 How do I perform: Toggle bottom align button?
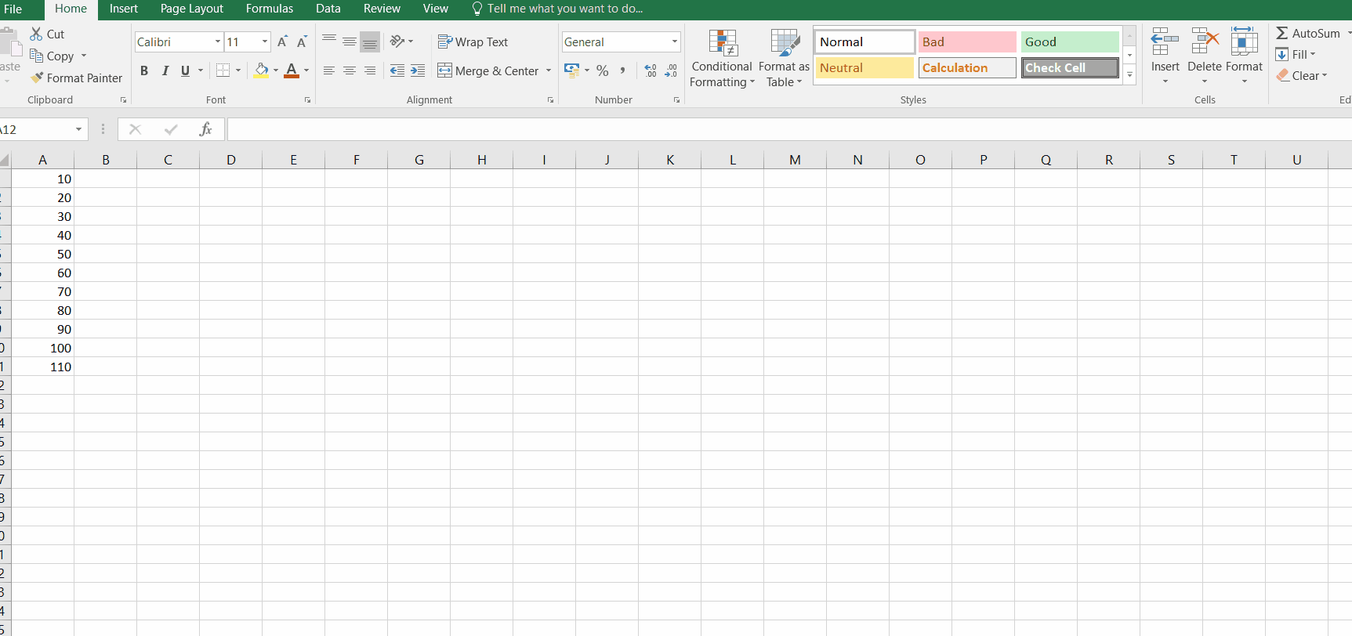point(370,42)
